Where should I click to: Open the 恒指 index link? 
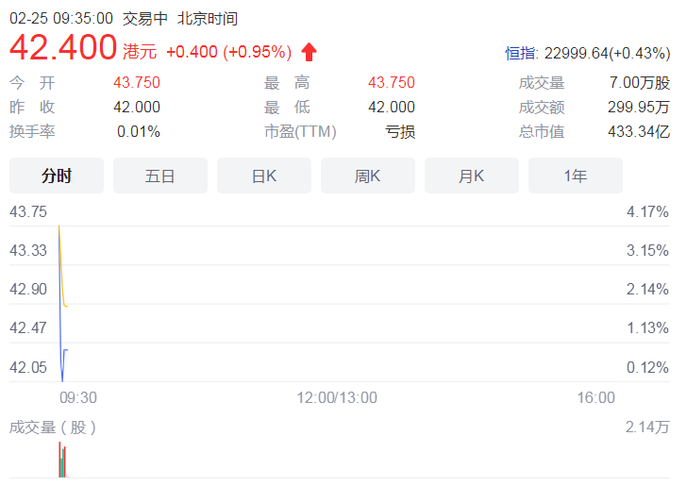click(x=521, y=54)
